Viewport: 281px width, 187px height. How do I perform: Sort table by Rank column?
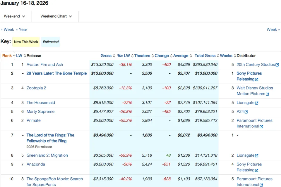click(x=8, y=56)
